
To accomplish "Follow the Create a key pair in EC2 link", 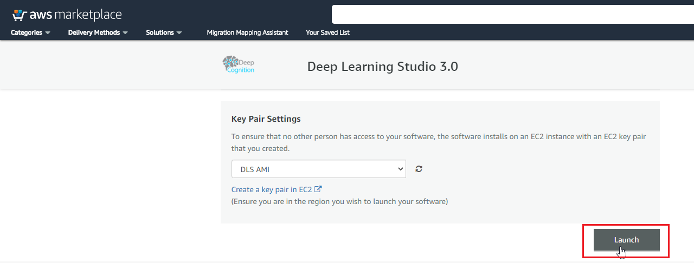I will [x=277, y=189].
